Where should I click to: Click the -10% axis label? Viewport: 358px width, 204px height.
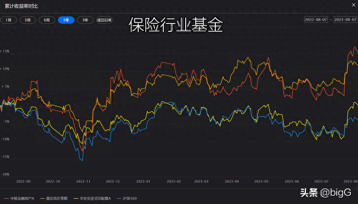click(x=6, y=139)
